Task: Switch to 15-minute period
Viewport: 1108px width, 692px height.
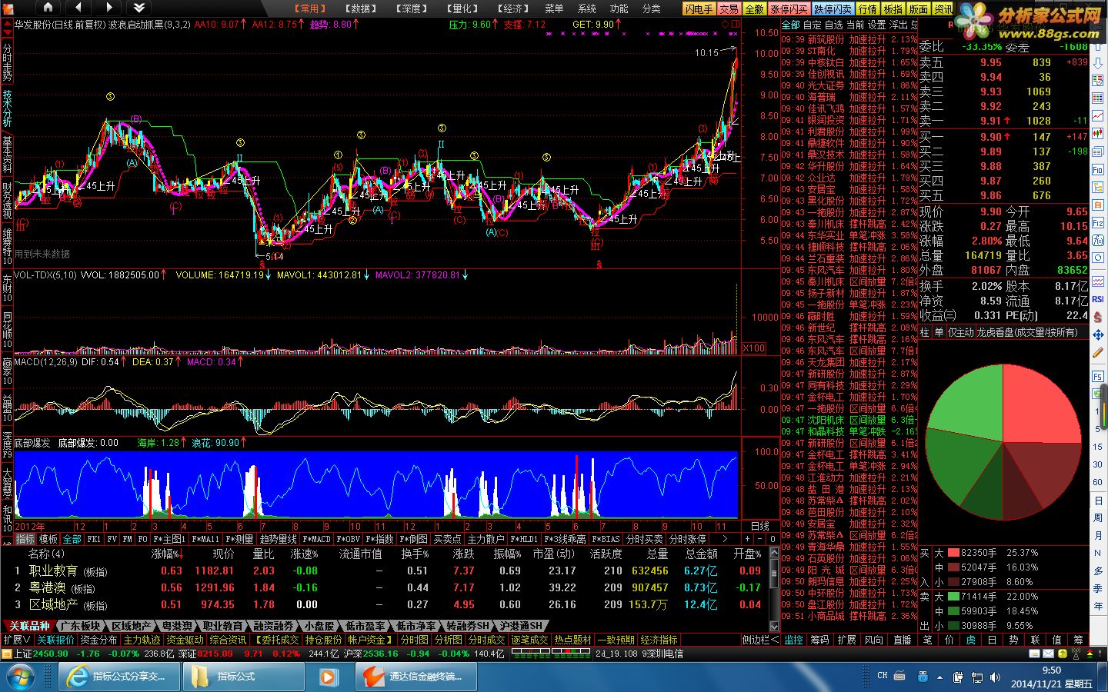Action: (1098, 447)
